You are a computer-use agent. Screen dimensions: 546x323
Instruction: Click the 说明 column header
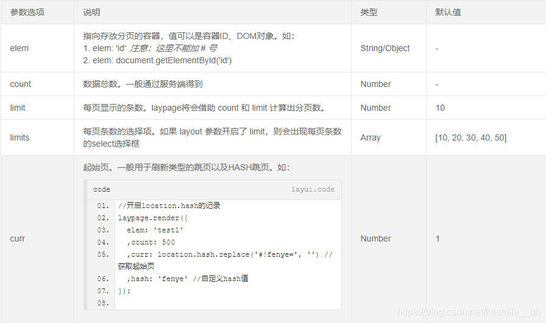91,13
